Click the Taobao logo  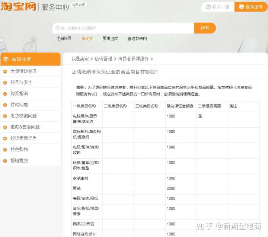click(x=18, y=6)
